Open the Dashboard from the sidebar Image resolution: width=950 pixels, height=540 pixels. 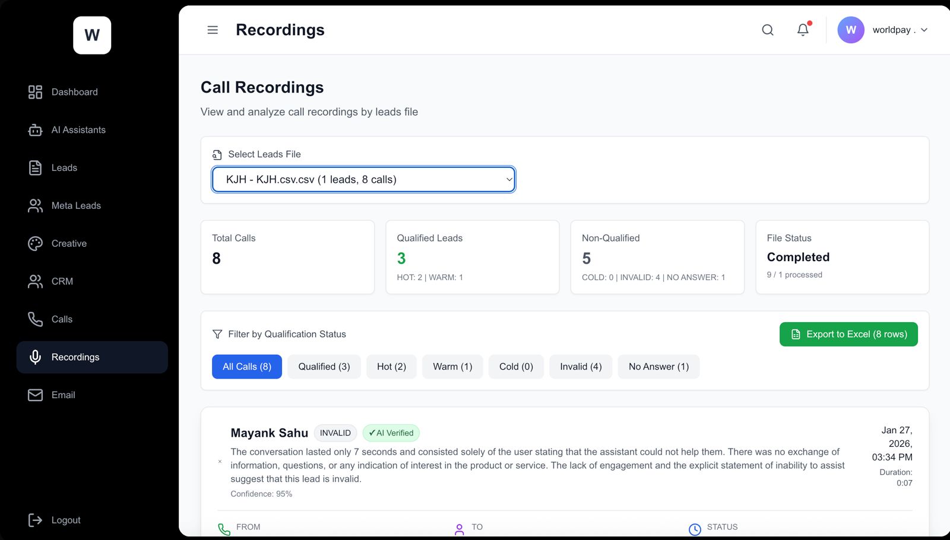pos(74,92)
